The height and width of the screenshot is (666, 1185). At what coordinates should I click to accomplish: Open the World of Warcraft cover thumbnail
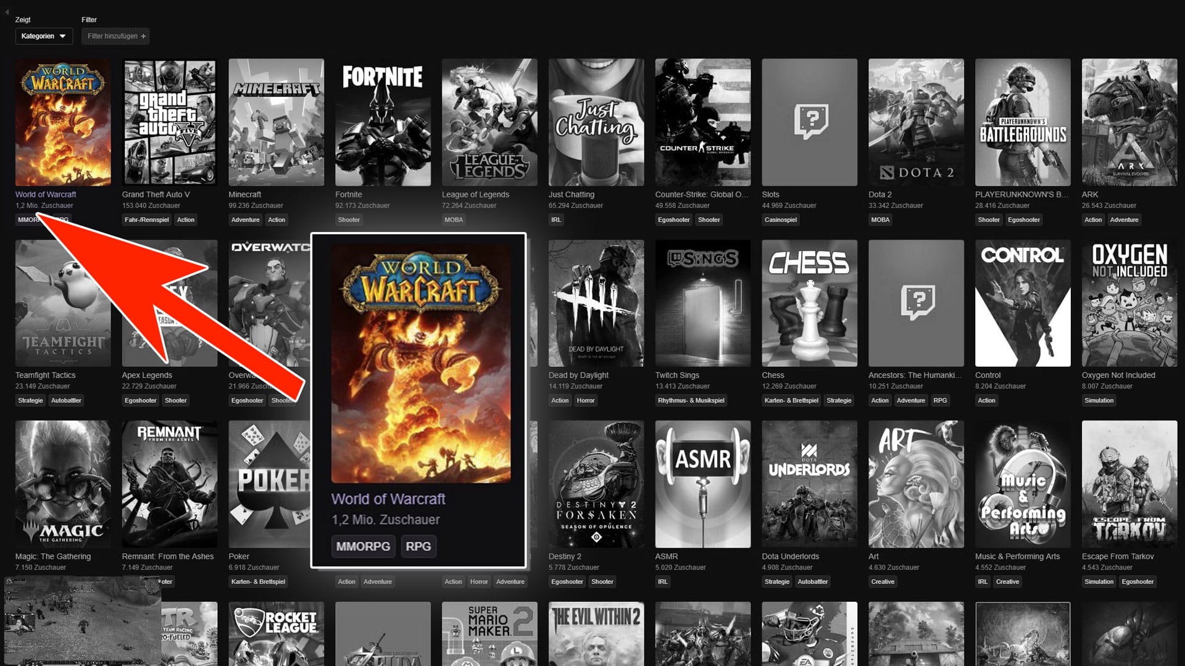[x=63, y=122]
